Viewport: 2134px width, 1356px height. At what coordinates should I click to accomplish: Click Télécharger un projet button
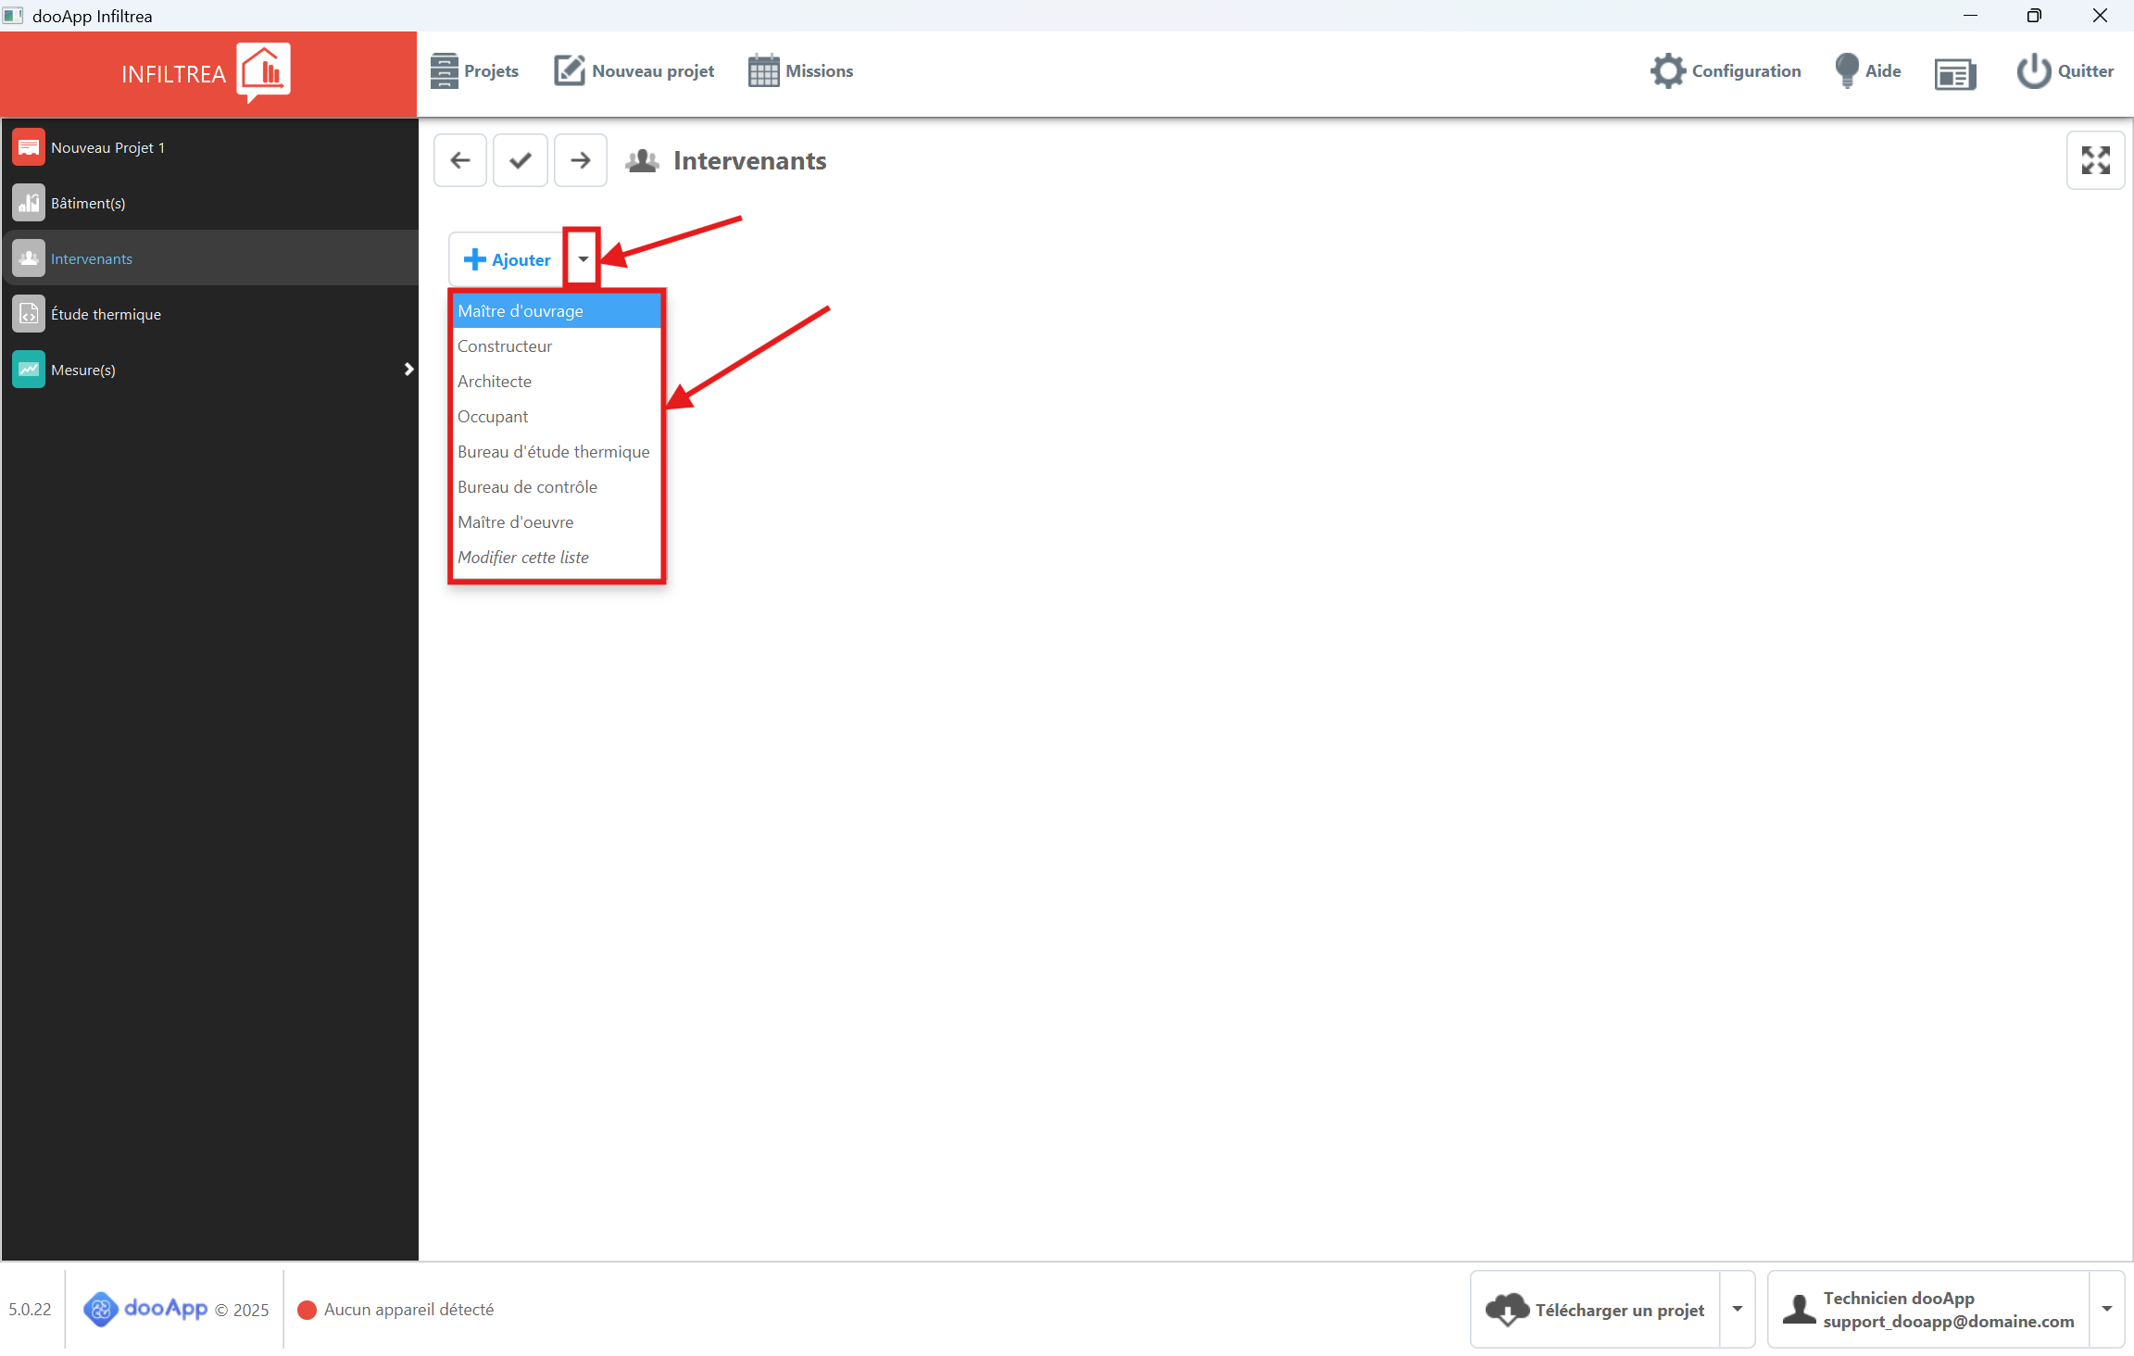(1595, 1310)
